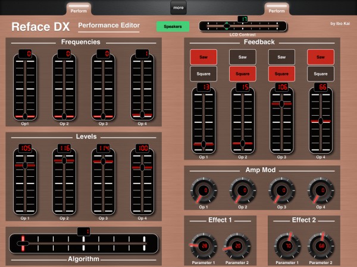Toggle the Saw button for Feedback Op 1
Image resolution: width=357 pixels, height=267 pixels.
pos(203,57)
